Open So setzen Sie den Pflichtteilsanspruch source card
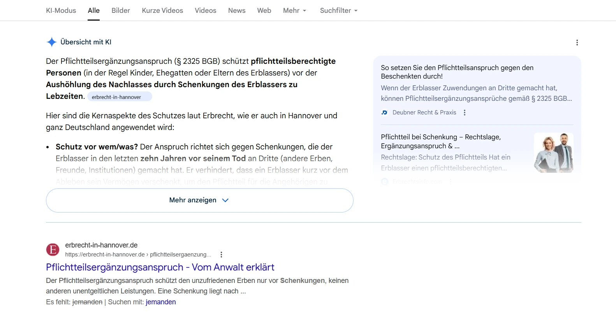 (457, 72)
